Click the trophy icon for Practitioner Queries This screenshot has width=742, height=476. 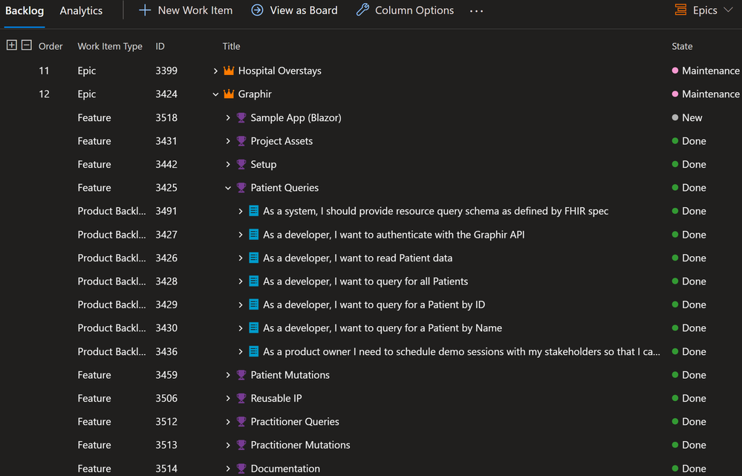241,421
